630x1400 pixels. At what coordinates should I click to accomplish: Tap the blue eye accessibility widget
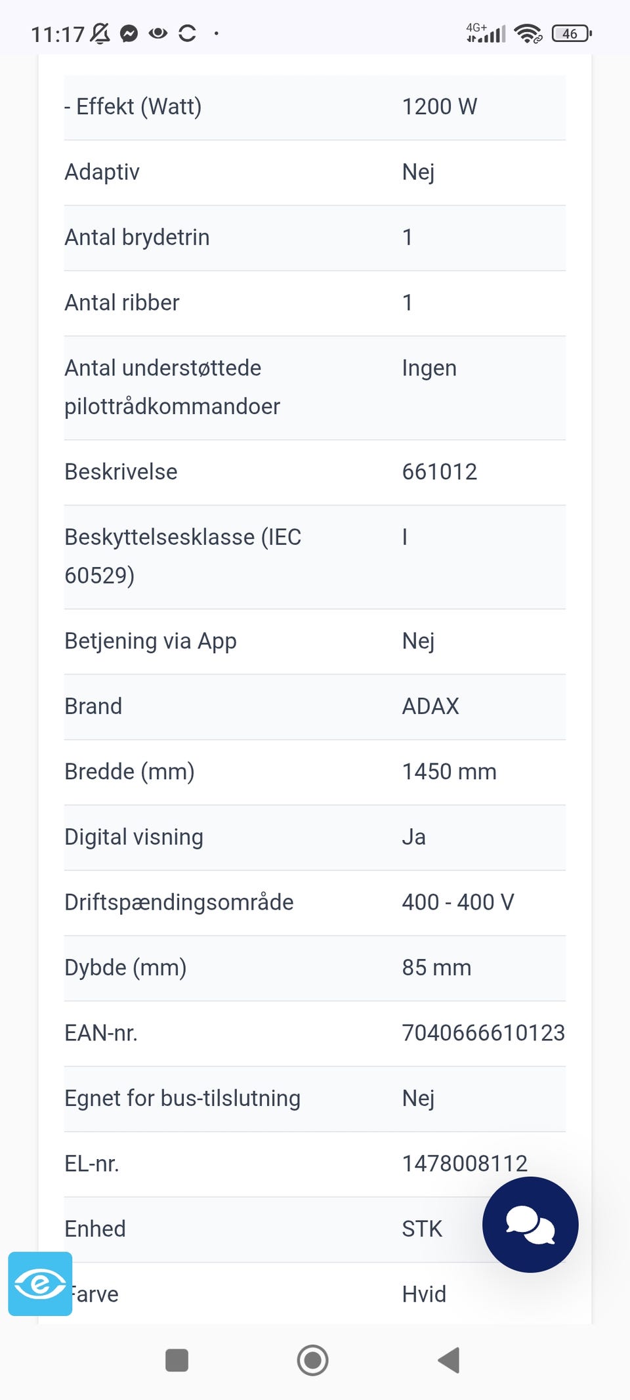40,1283
